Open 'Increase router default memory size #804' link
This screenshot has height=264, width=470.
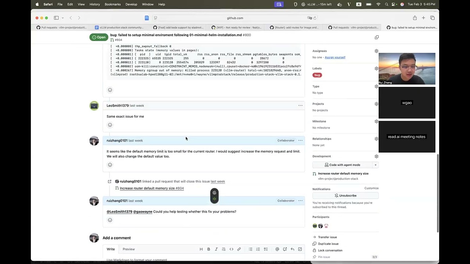tap(152, 188)
